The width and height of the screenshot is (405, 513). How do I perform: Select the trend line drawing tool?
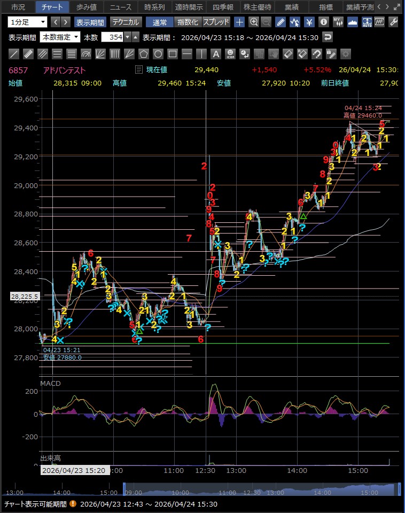tap(14, 54)
